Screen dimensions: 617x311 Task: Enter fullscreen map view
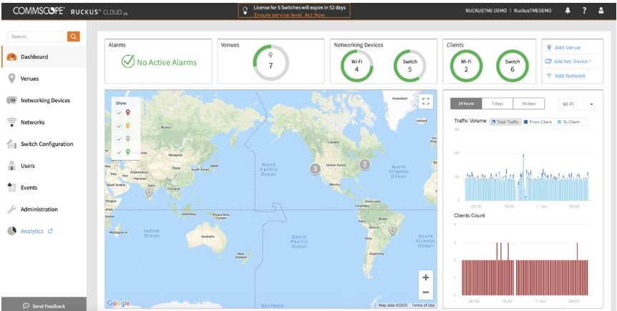(x=426, y=102)
